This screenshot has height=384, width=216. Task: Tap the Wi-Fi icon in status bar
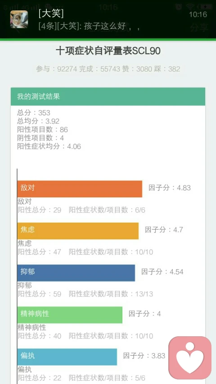[190, 7]
